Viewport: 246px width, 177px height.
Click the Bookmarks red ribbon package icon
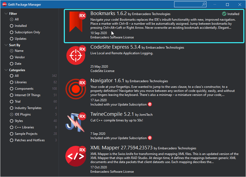click(76, 22)
